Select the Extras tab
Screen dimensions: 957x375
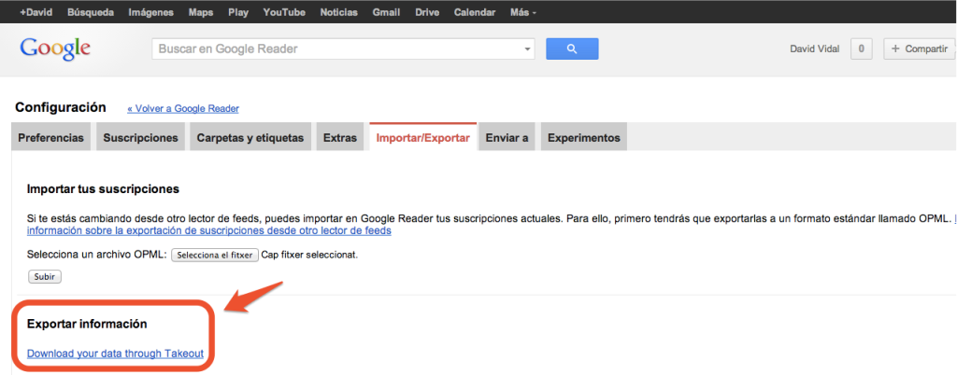click(340, 137)
